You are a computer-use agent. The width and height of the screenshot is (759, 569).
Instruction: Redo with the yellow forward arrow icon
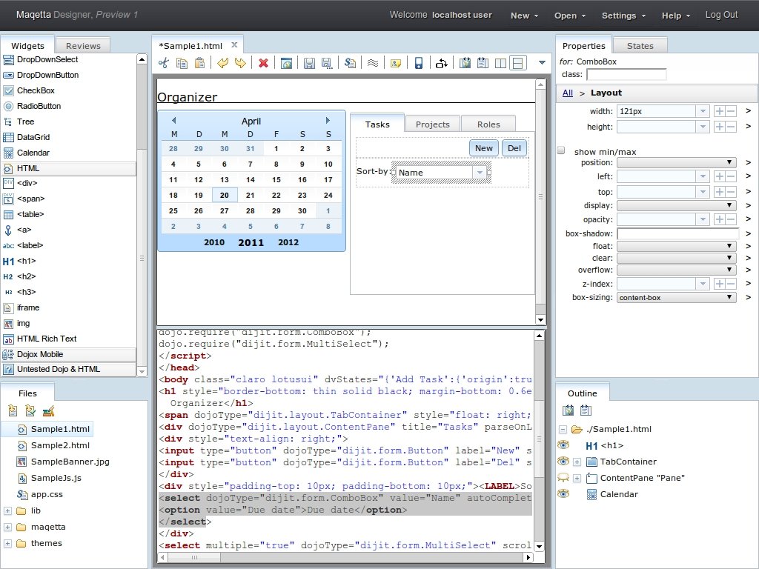240,63
